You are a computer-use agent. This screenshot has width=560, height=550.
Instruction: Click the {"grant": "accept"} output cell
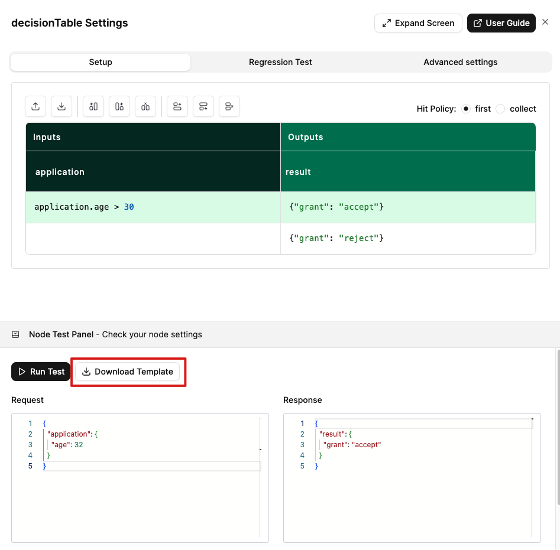pos(408,207)
